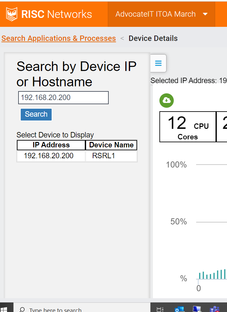Viewport: 227px width, 312px height.
Task: Click the IP Address column header
Action: 51,145
